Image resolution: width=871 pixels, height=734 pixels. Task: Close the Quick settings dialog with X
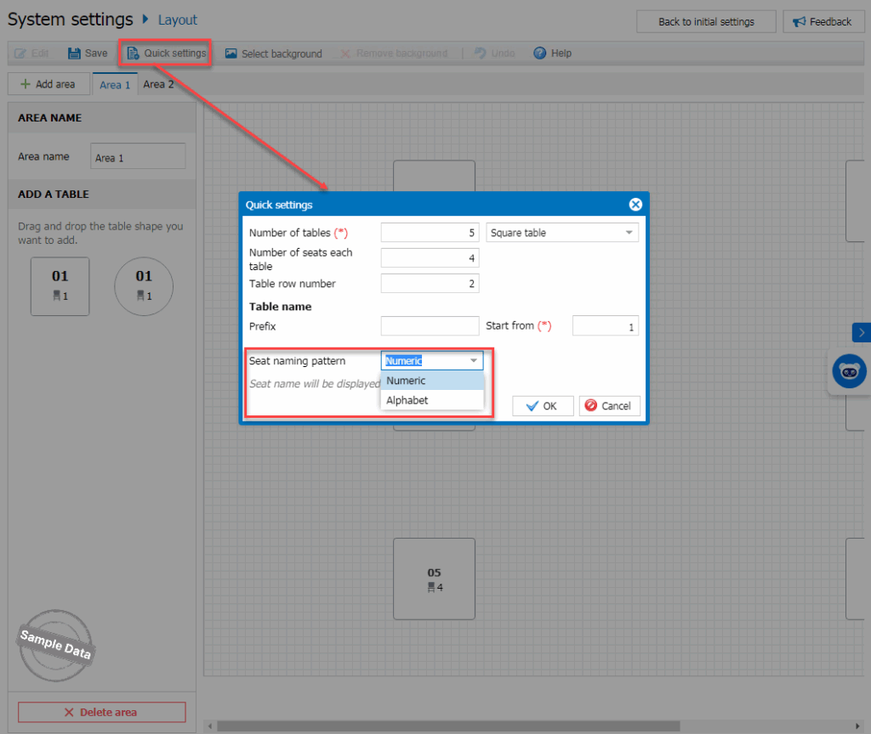pyautogui.click(x=635, y=205)
